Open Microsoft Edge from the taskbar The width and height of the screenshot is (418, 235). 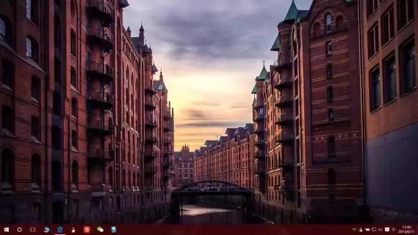60,229
